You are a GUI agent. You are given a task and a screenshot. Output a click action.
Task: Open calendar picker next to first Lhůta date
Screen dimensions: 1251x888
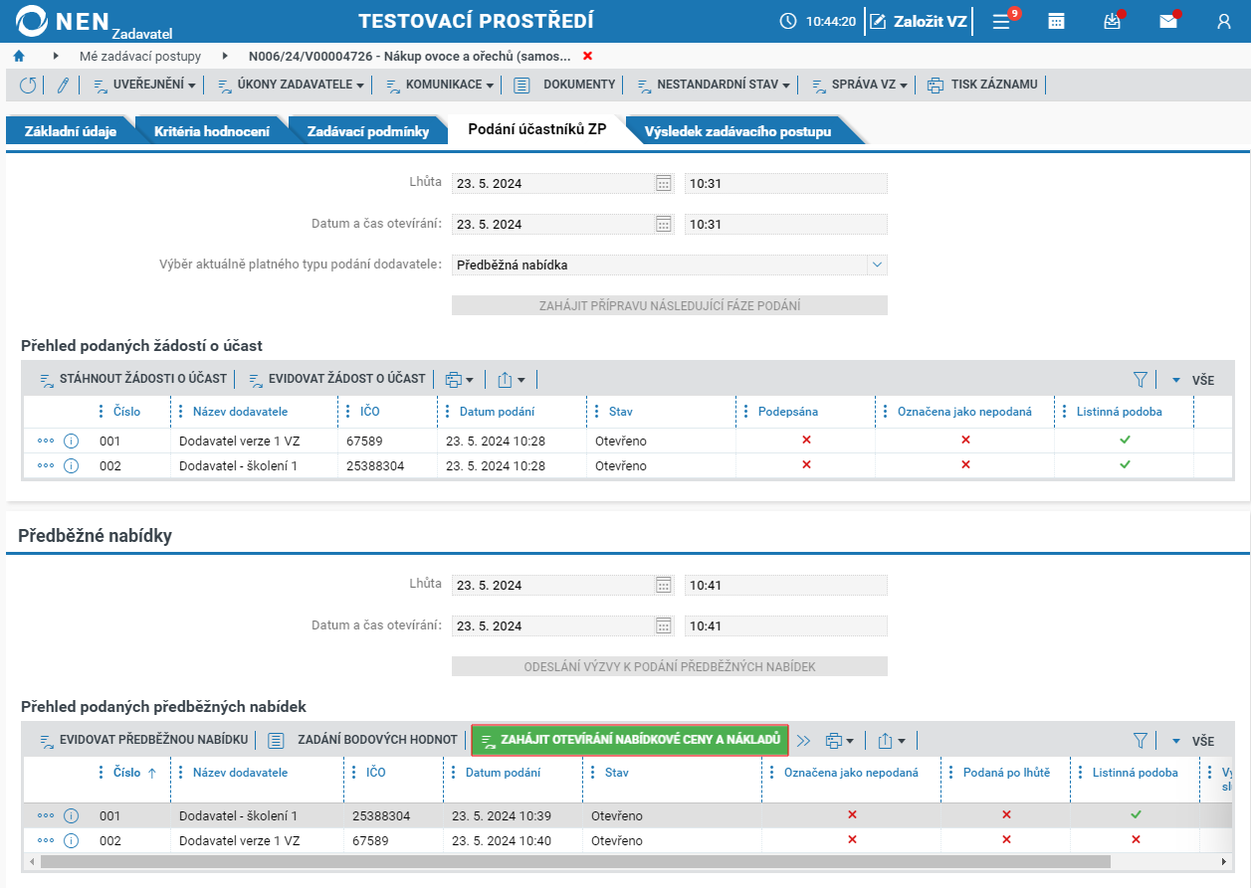(664, 183)
